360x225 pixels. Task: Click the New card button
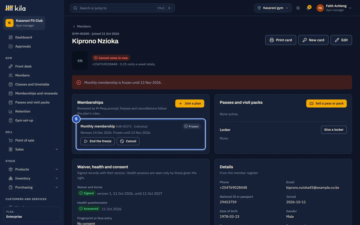click(313, 40)
